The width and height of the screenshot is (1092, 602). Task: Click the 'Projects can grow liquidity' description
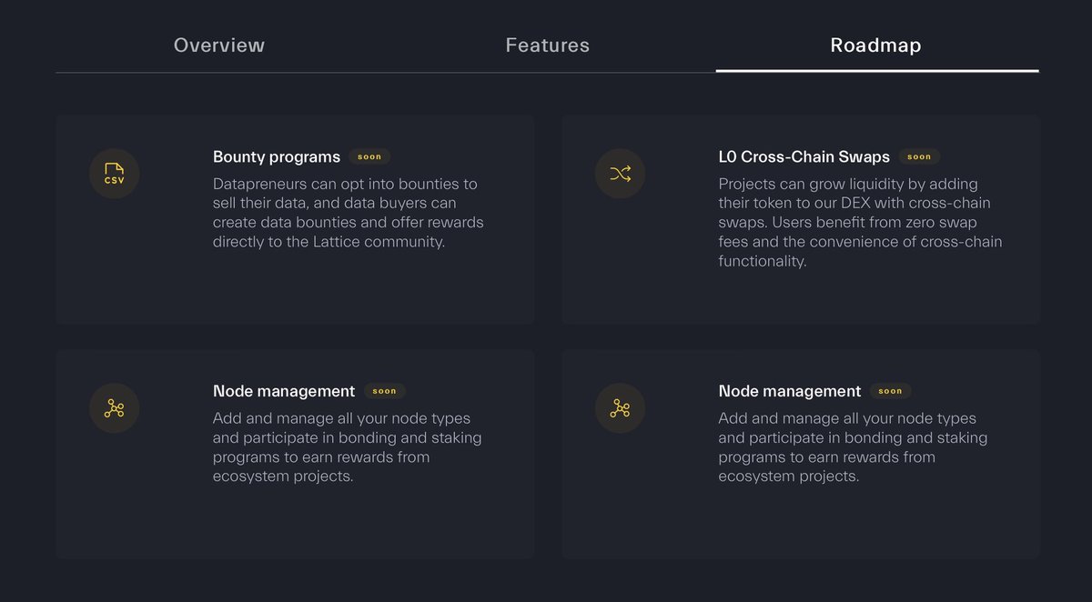coord(860,223)
